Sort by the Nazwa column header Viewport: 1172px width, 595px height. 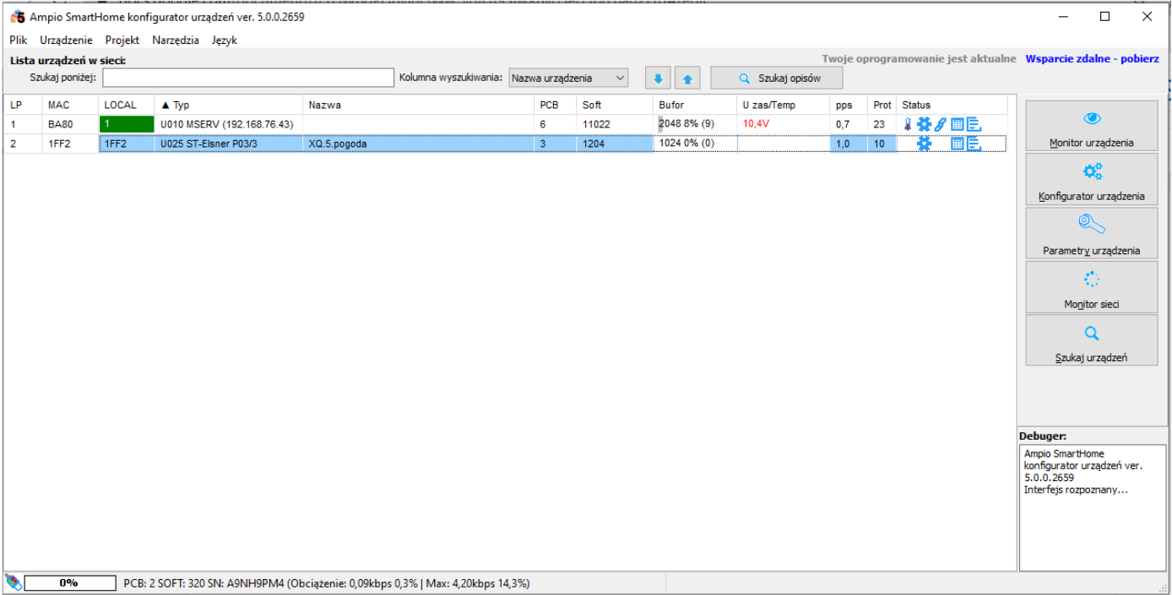419,105
